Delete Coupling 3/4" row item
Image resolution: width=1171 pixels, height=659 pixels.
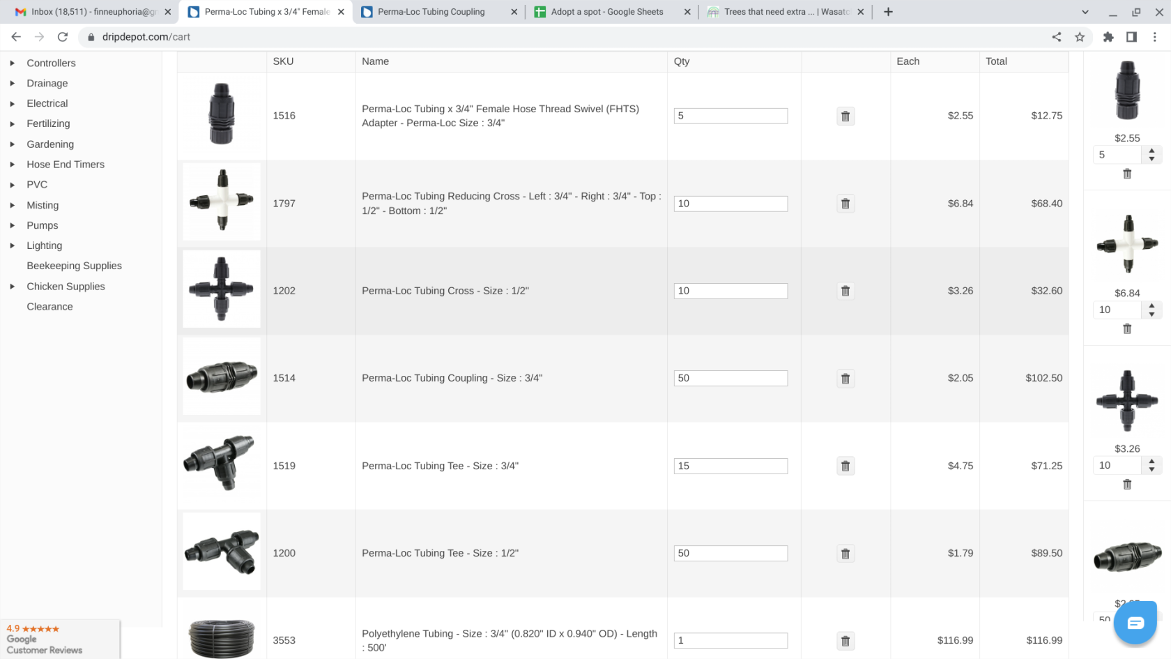point(845,379)
